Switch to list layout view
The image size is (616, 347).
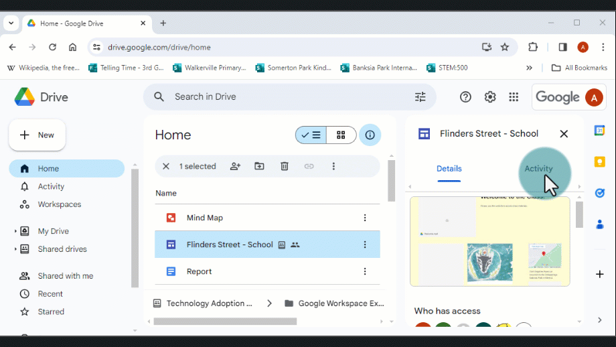tap(311, 135)
